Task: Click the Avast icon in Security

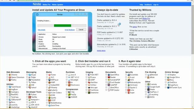Action: pos(129,78)
